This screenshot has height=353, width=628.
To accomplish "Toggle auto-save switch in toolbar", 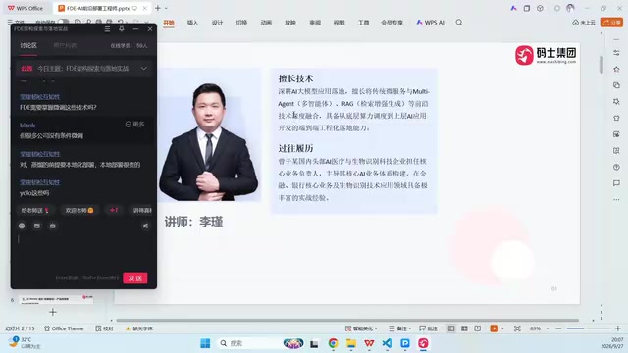I will pyautogui.click(x=63, y=22).
